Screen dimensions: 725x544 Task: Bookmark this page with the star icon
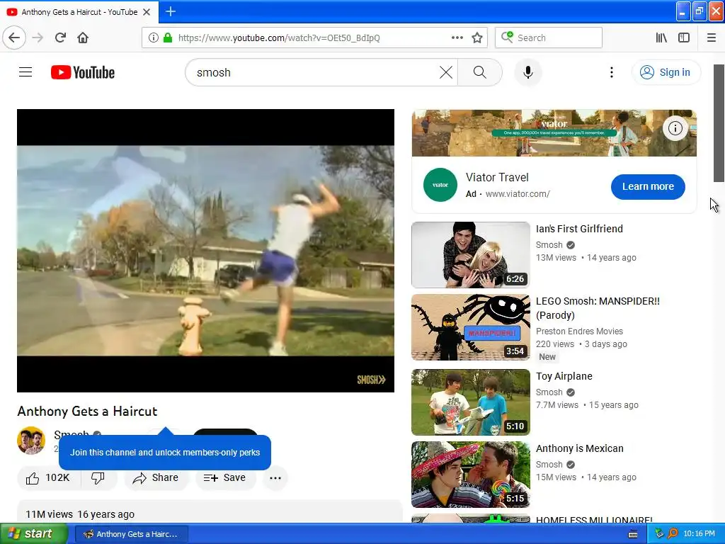477,38
